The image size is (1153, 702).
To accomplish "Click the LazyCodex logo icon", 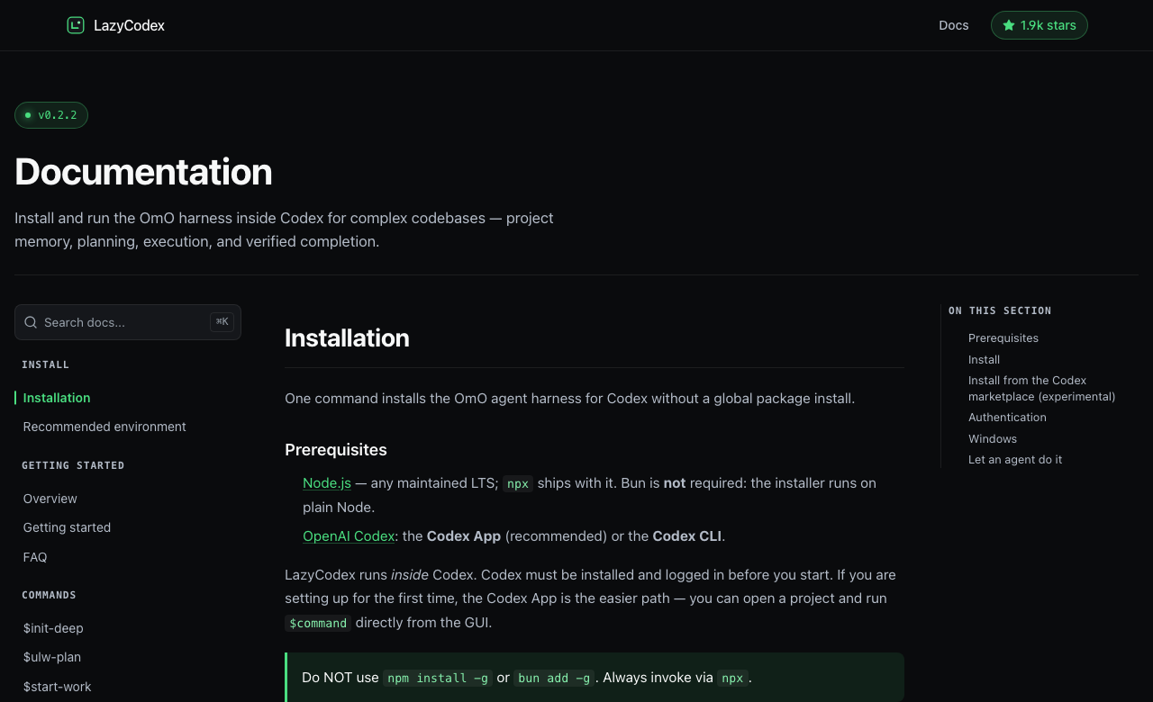I will [x=76, y=25].
